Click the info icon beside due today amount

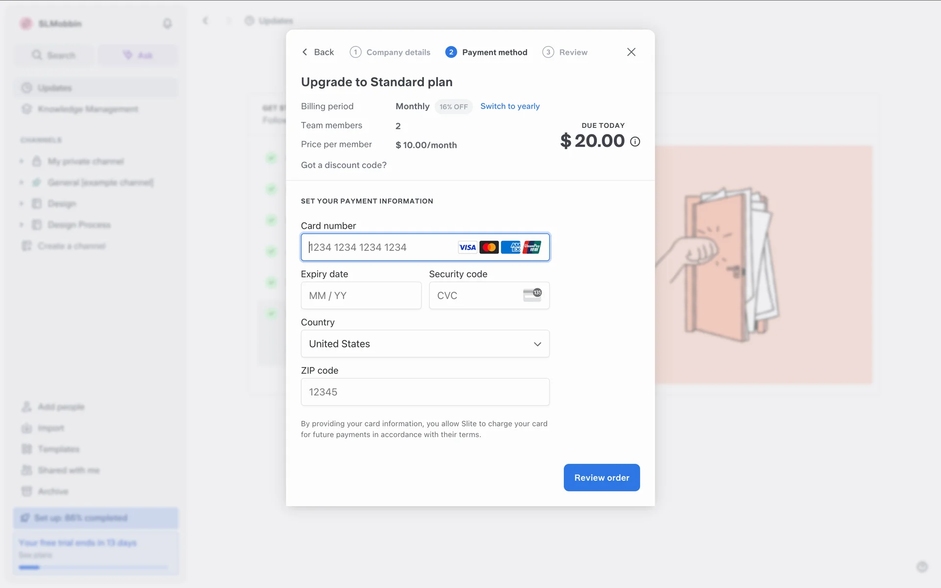coord(635,142)
